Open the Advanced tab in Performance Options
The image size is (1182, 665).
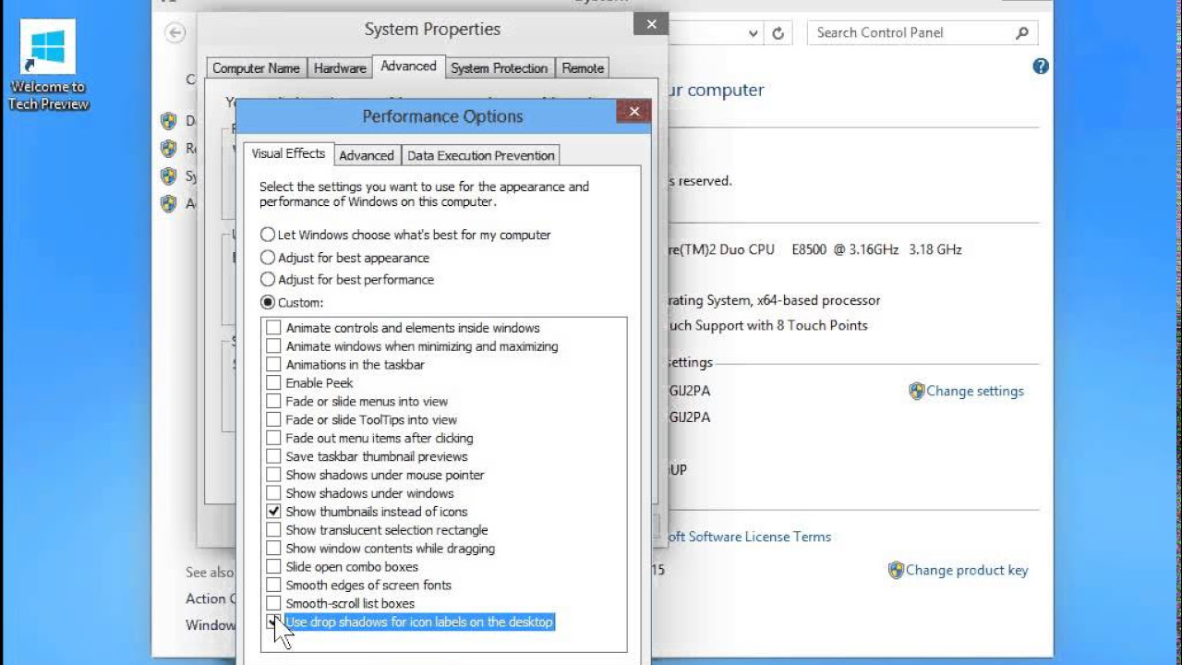[x=367, y=155]
